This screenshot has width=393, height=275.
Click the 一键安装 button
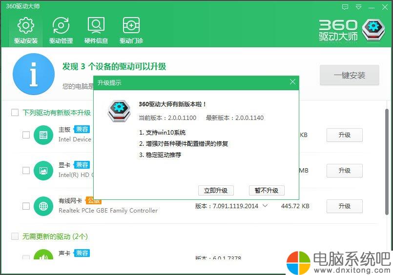(350, 75)
